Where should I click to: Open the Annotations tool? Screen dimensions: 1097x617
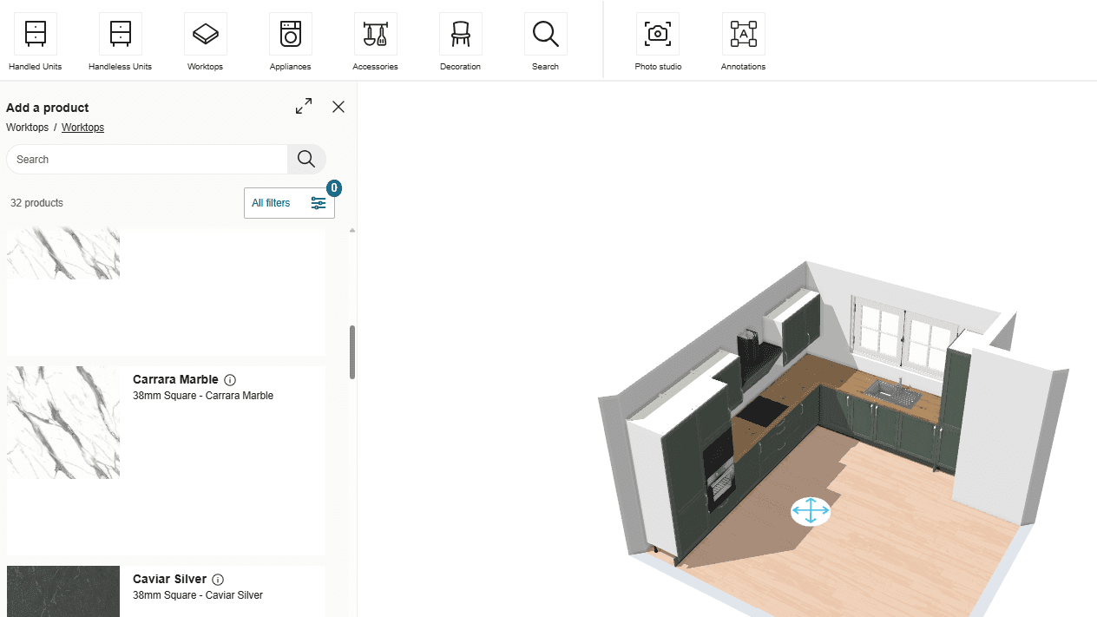click(743, 42)
